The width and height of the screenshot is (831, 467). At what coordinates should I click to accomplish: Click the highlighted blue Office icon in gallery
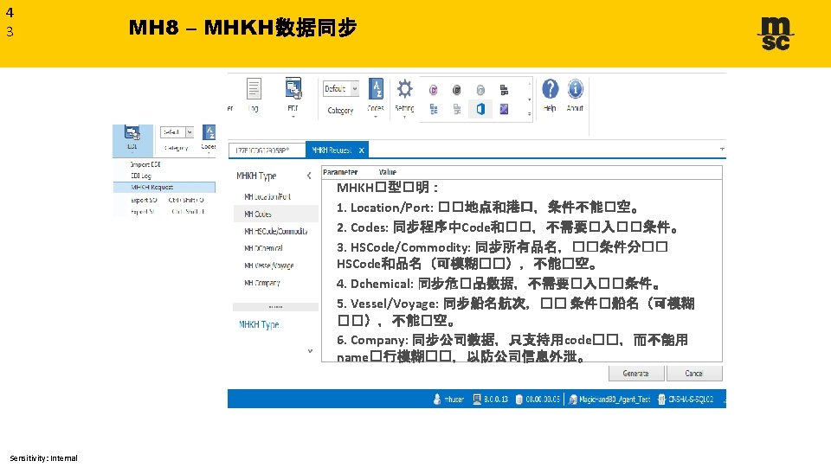point(480,109)
